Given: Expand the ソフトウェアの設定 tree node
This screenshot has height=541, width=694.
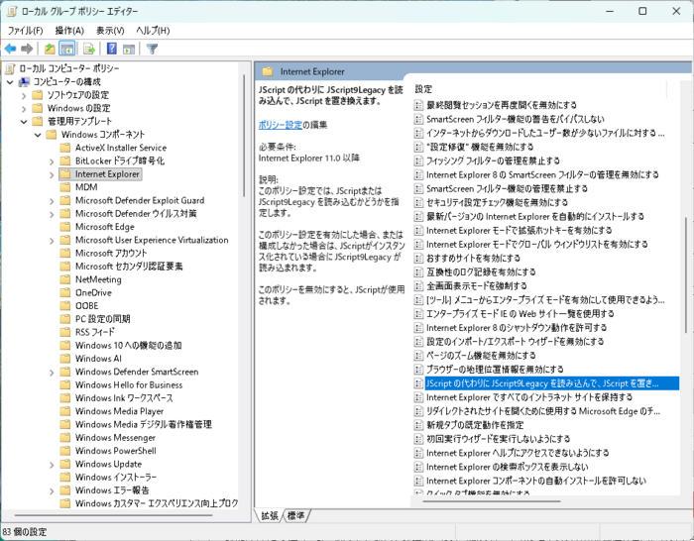Looking at the screenshot, I should click(x=24, y=95).
